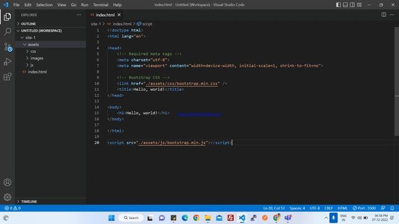399x224 pixels.
Task: Open the editor's more actions ellipsis
Action: click(x=392, y=15)
